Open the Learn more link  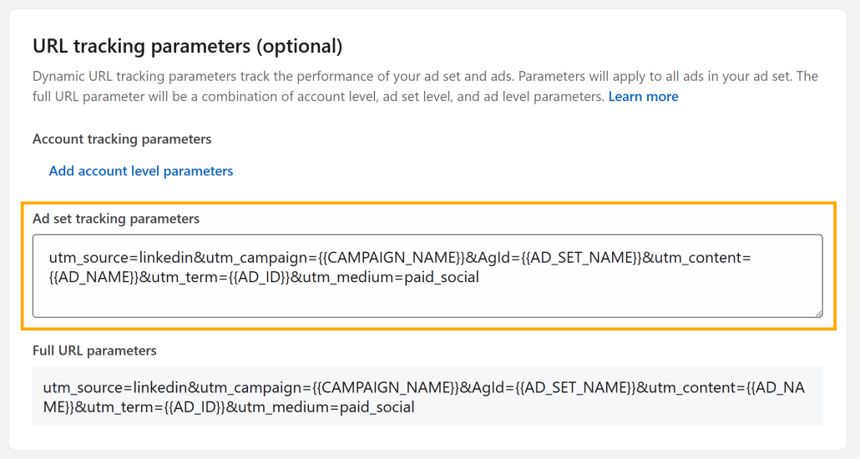pos(644,97)
